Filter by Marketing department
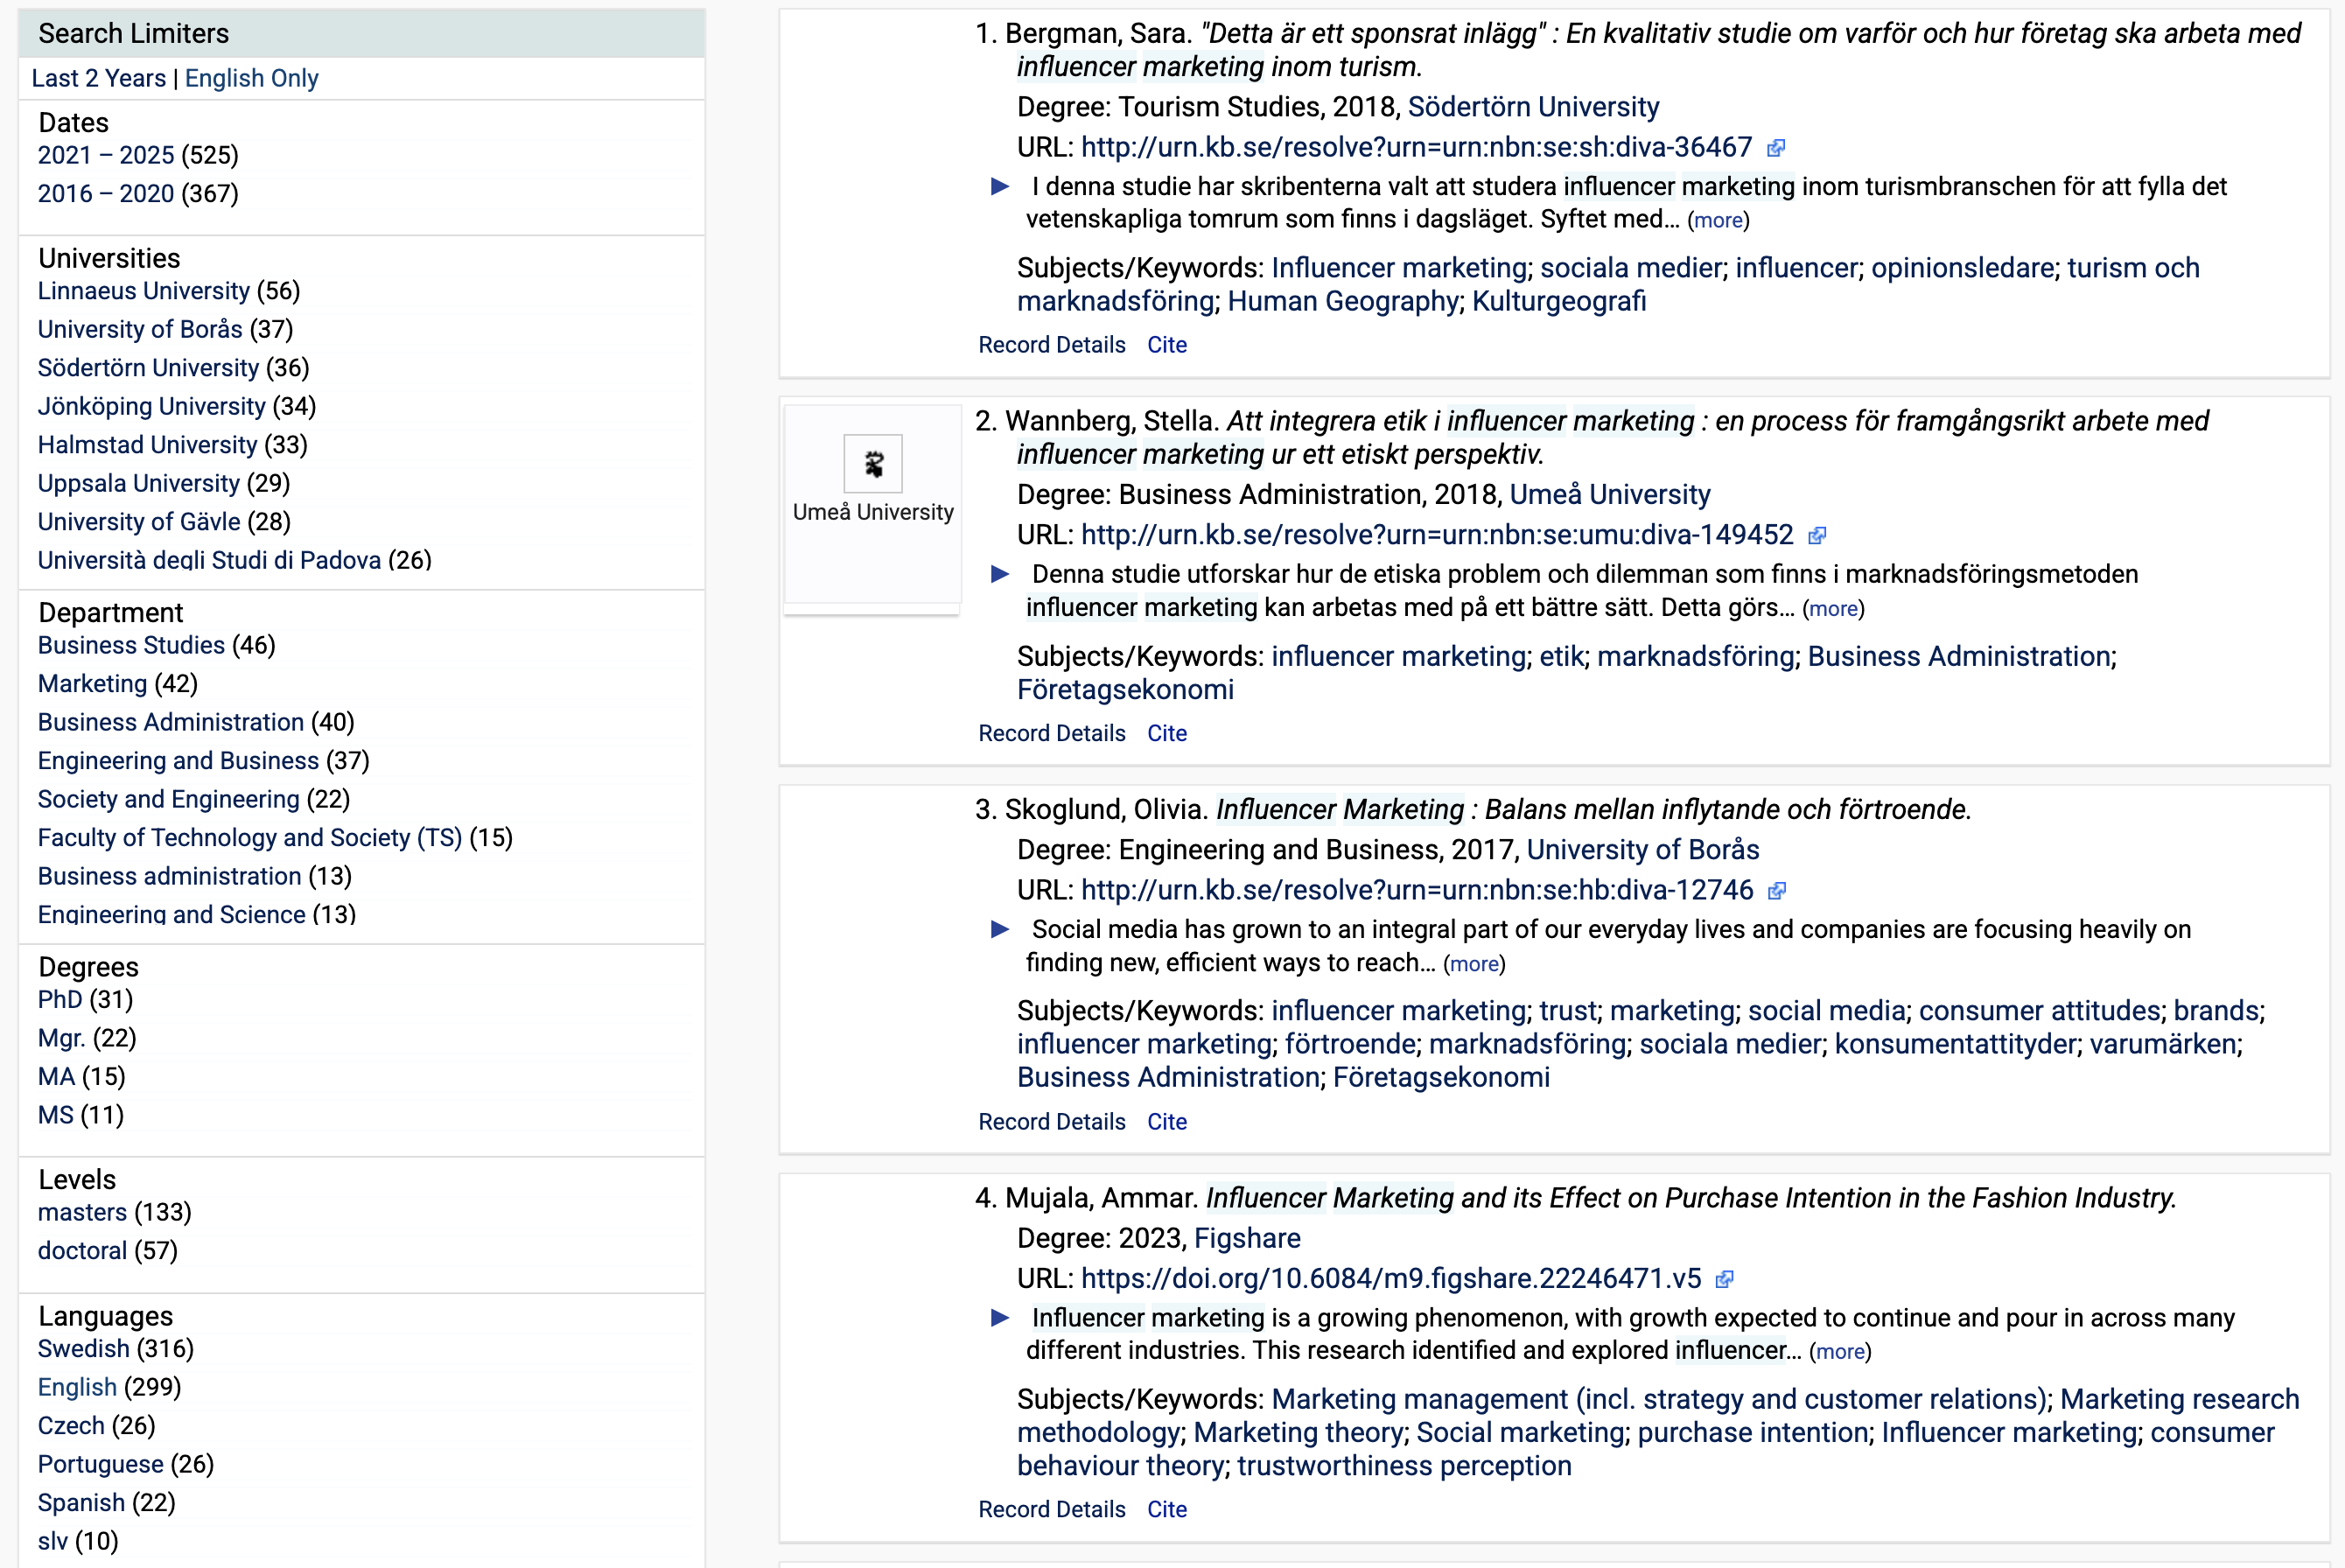Image resolution: width=2345 pixels, height=1568 pixels. (92, 684)
